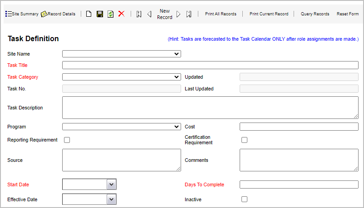Switch to Record Details view
Screen dimensions: 364x208
tap(58, 14)
